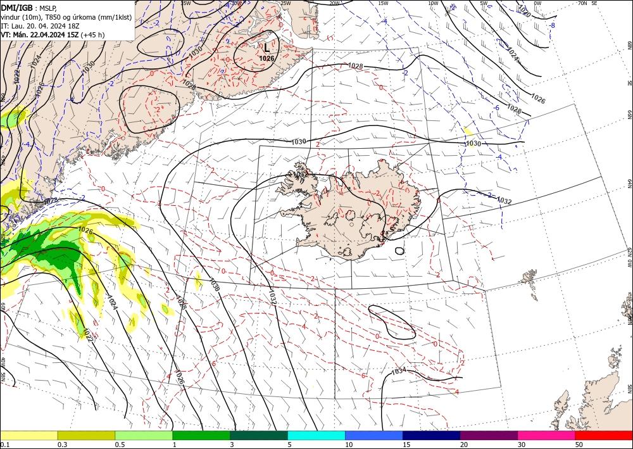Click the 'VT: Mán. 22.04.2024 15Z' valid time
633x449 pixels.
40,35
